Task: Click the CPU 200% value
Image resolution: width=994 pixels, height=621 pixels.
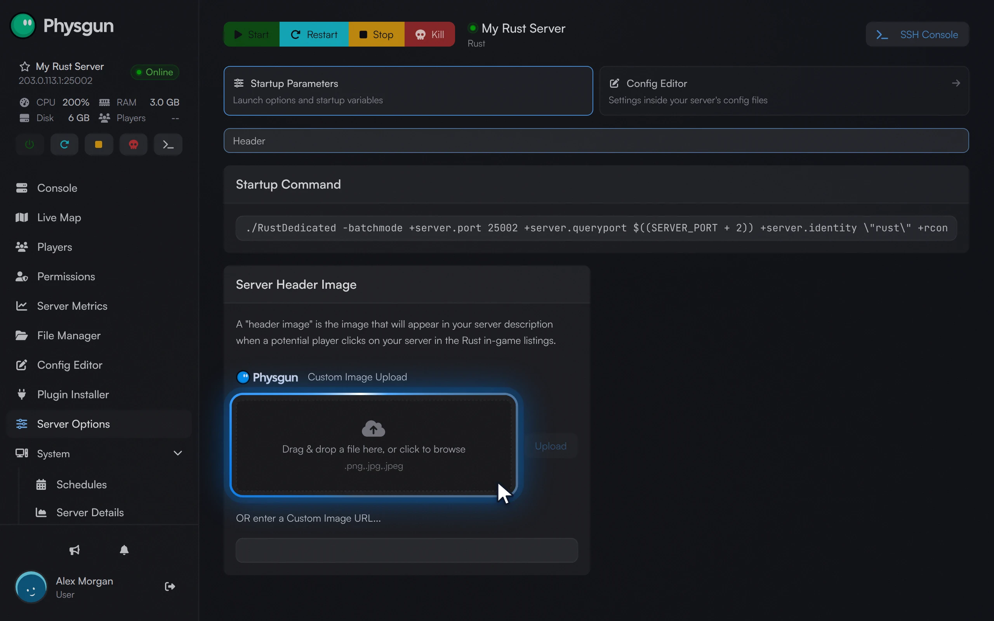Action: point(76,102)
